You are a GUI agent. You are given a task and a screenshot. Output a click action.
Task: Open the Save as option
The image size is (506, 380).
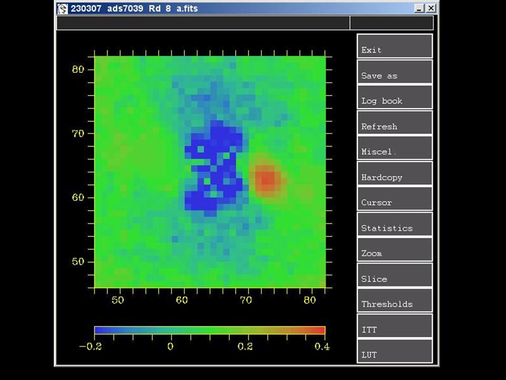[x=394, y=72]
